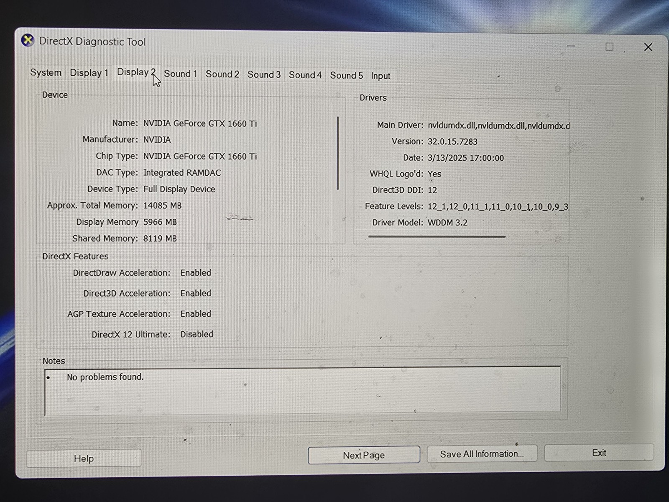The height and width of the screenshot is (502, 669).
Task: Click Approx. Total Memory value '14085 MB'
Action: tap(162, 205)
